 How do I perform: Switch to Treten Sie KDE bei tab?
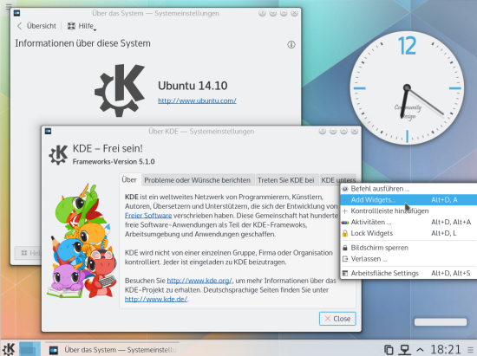click(286, 180)
